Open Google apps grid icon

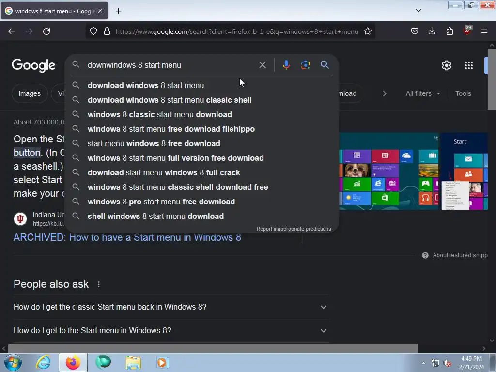click(469, 65)
